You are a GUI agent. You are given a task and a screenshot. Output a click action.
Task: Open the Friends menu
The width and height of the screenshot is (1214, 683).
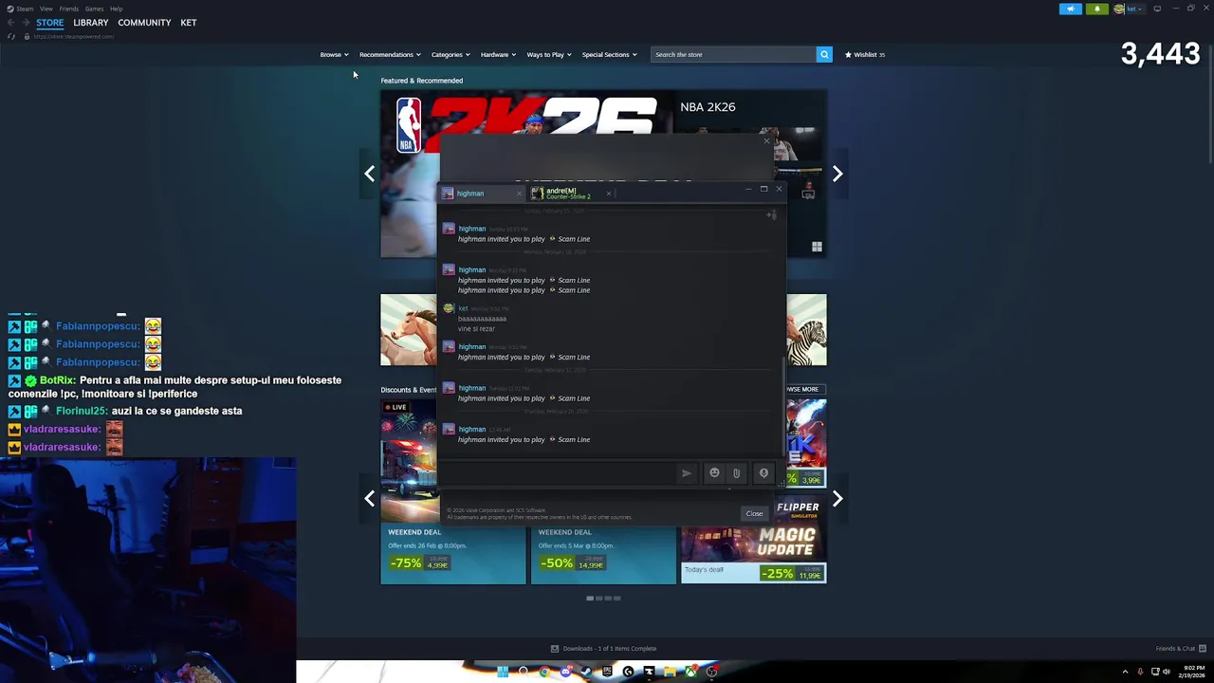click(69, 9)
